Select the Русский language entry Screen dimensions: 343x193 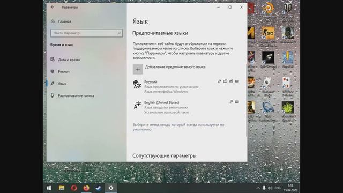point(186,86)
